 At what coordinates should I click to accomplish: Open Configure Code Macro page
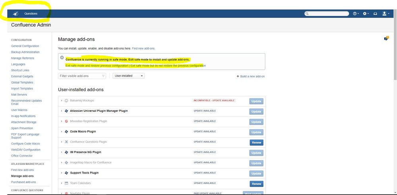(x=25, y=144)
